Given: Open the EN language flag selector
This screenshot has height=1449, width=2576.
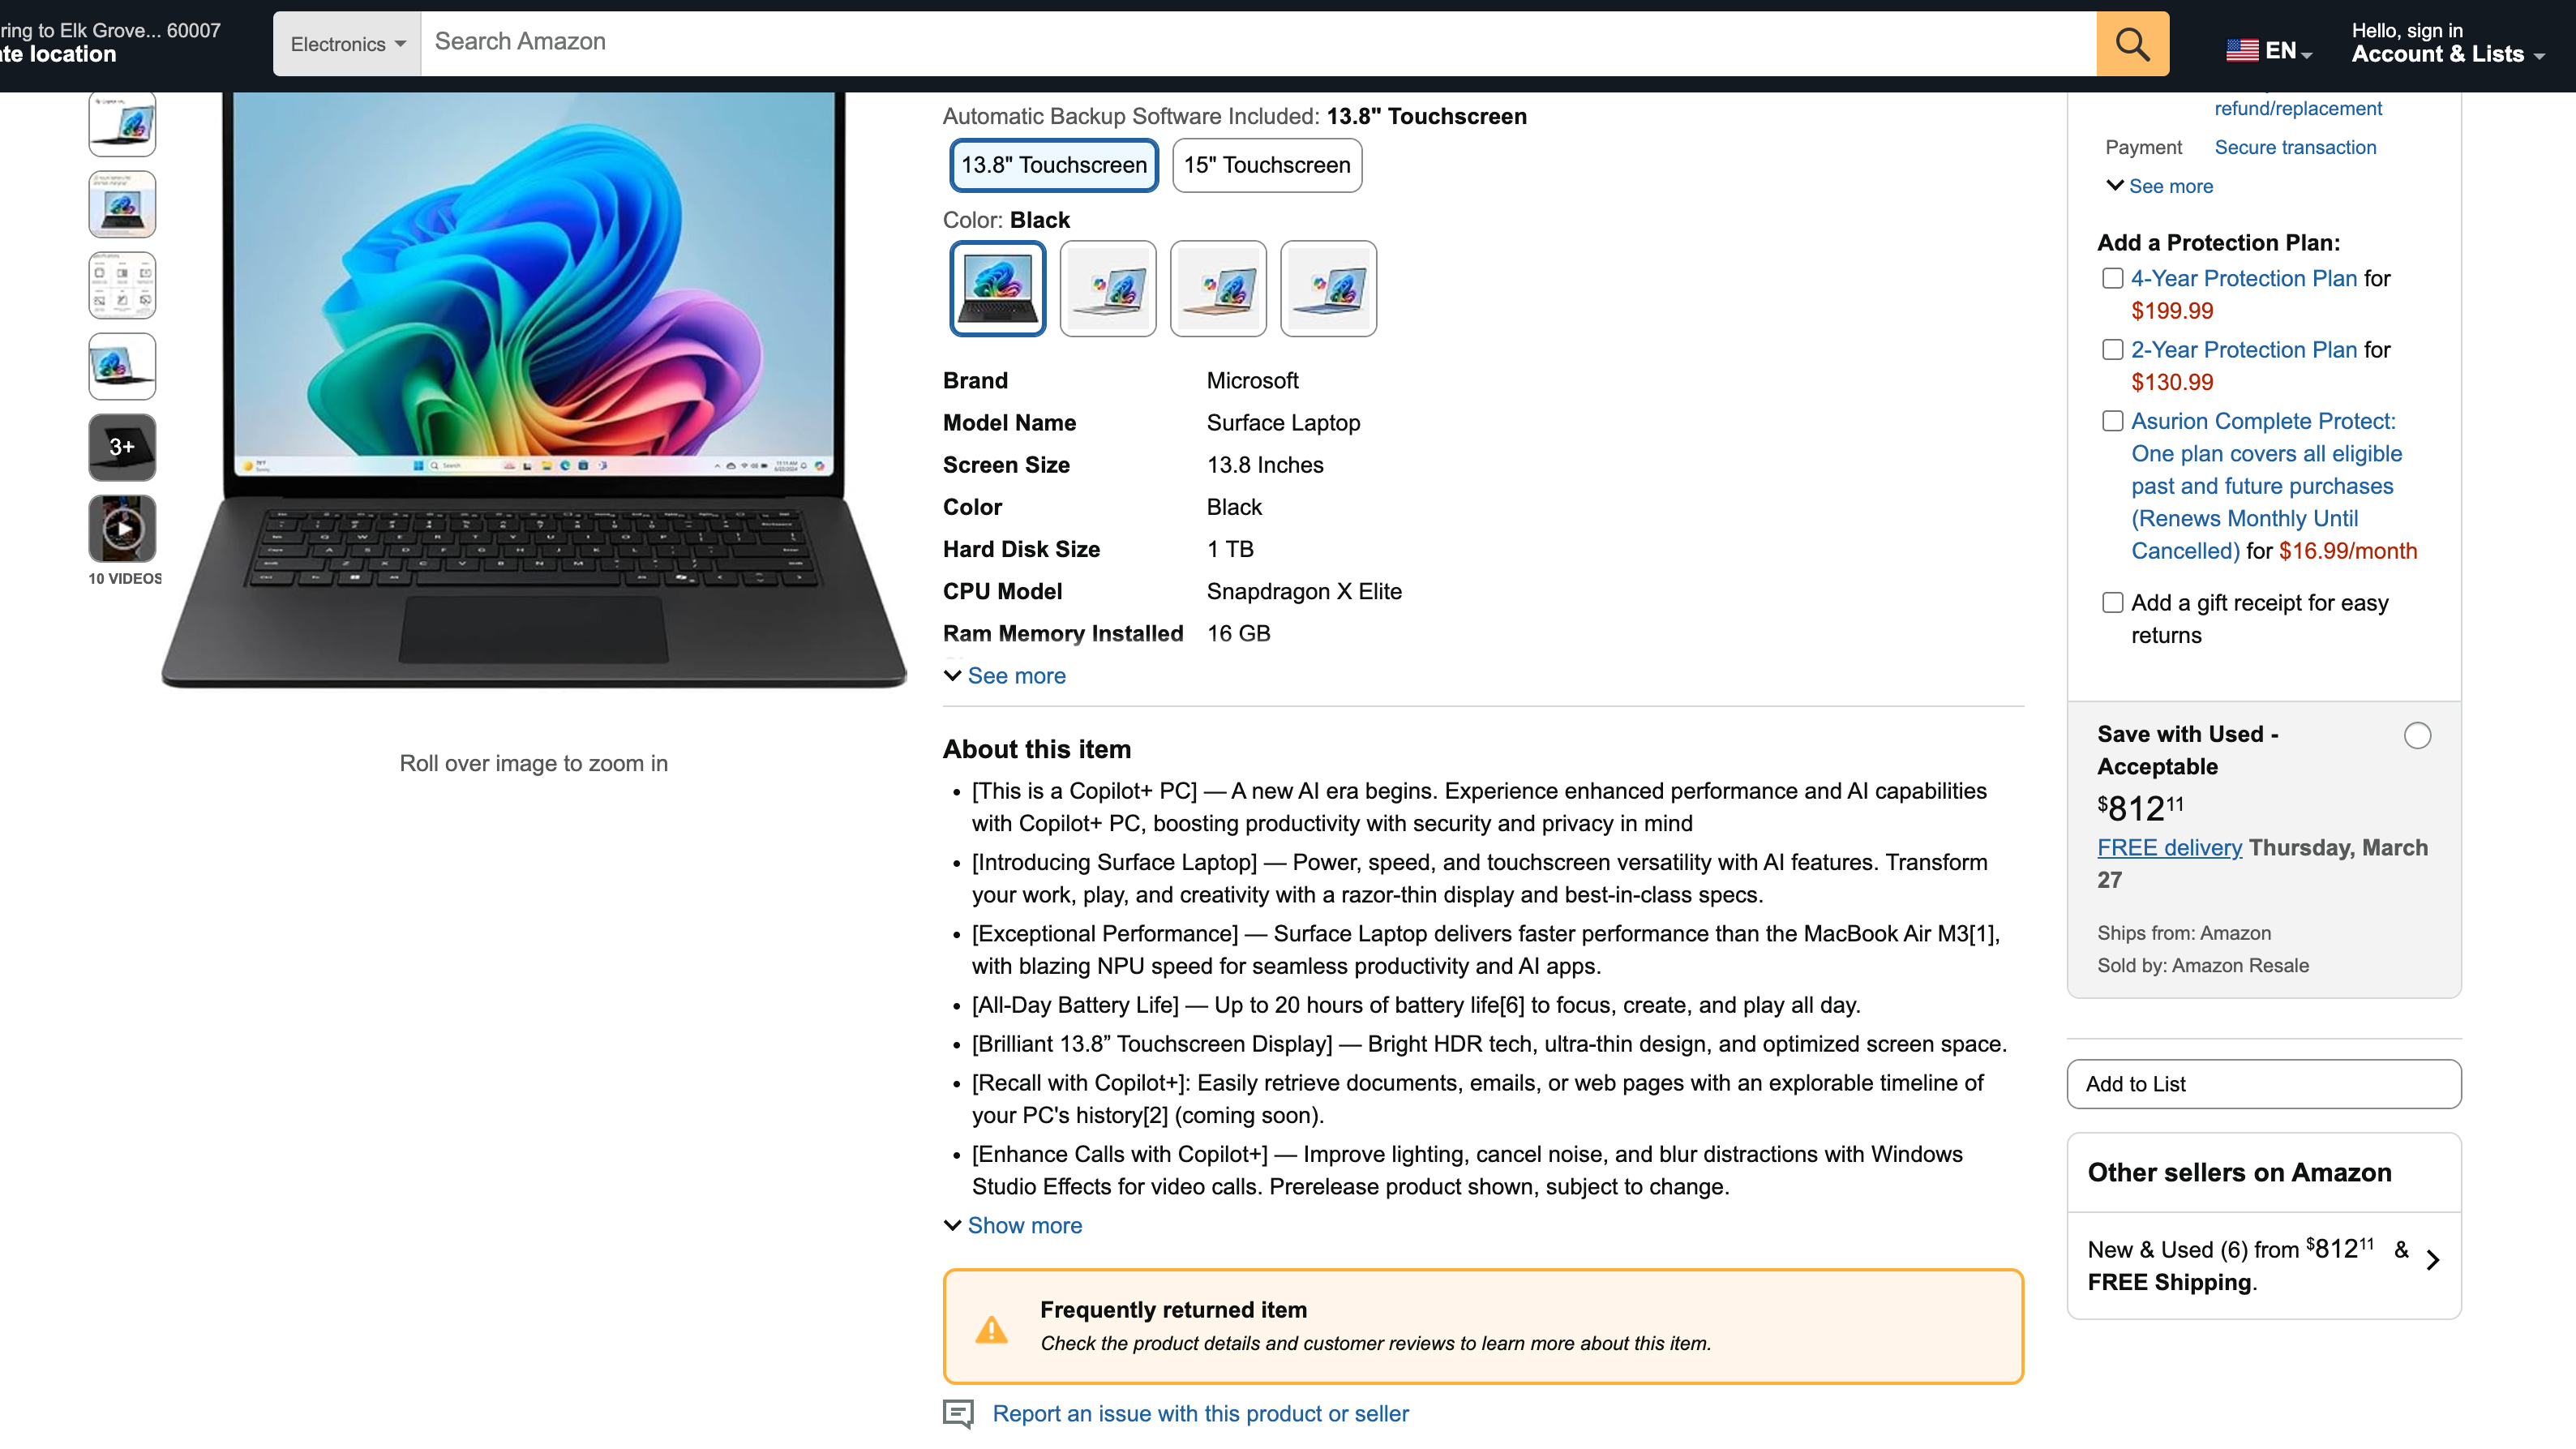Looking at the screenshot, I should point(2268,50).
